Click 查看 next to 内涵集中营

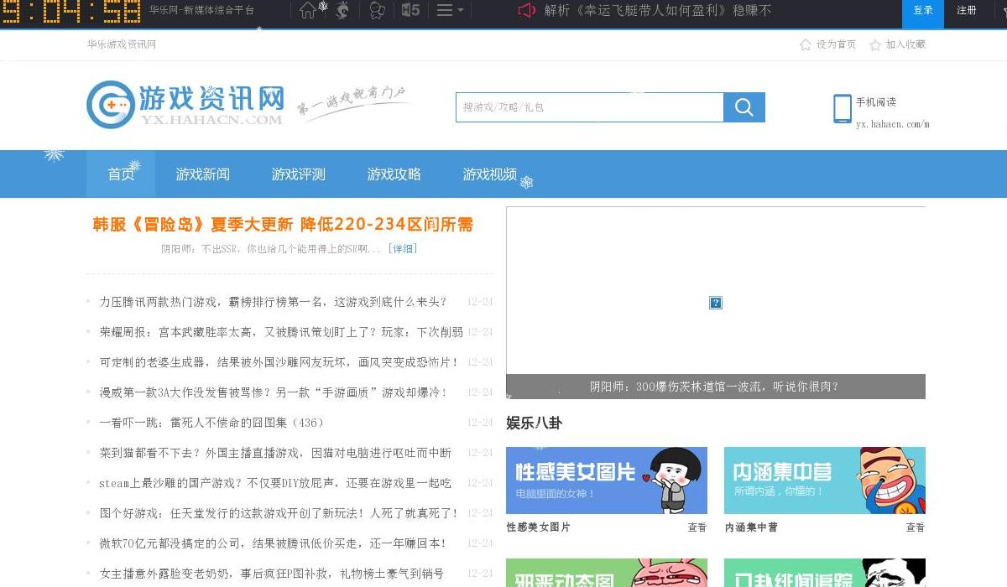click(916, 527)
